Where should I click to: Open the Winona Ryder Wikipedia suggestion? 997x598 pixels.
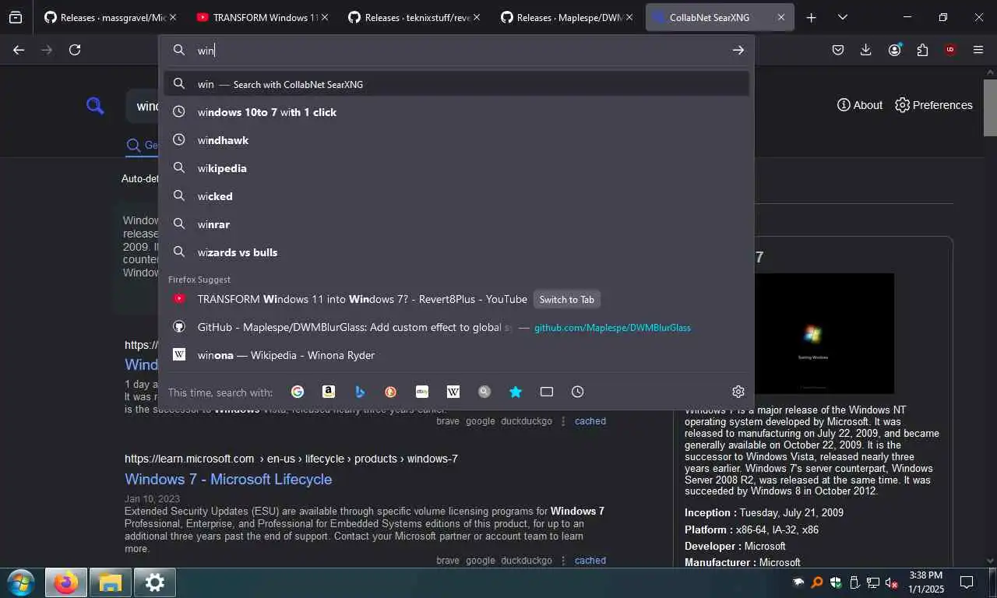coord(456,355)
